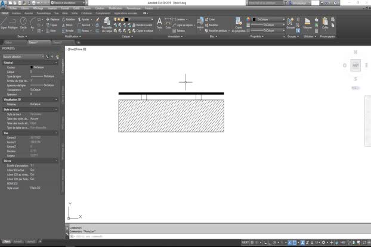This screenshot has width=371, height=247.
Task: Open the Edition menu
Action: 25,8
